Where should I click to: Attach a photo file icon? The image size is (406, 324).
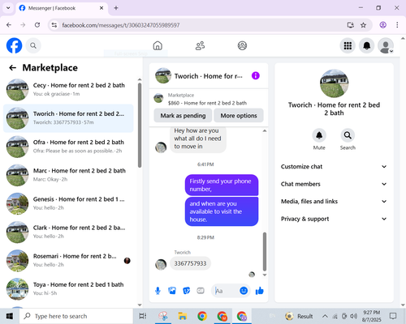pyautogui.click(x=172, y=291)
